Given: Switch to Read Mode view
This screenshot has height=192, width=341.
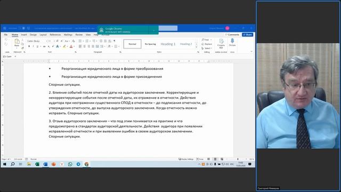Looking at the screenshot, I should pos(208,159).
